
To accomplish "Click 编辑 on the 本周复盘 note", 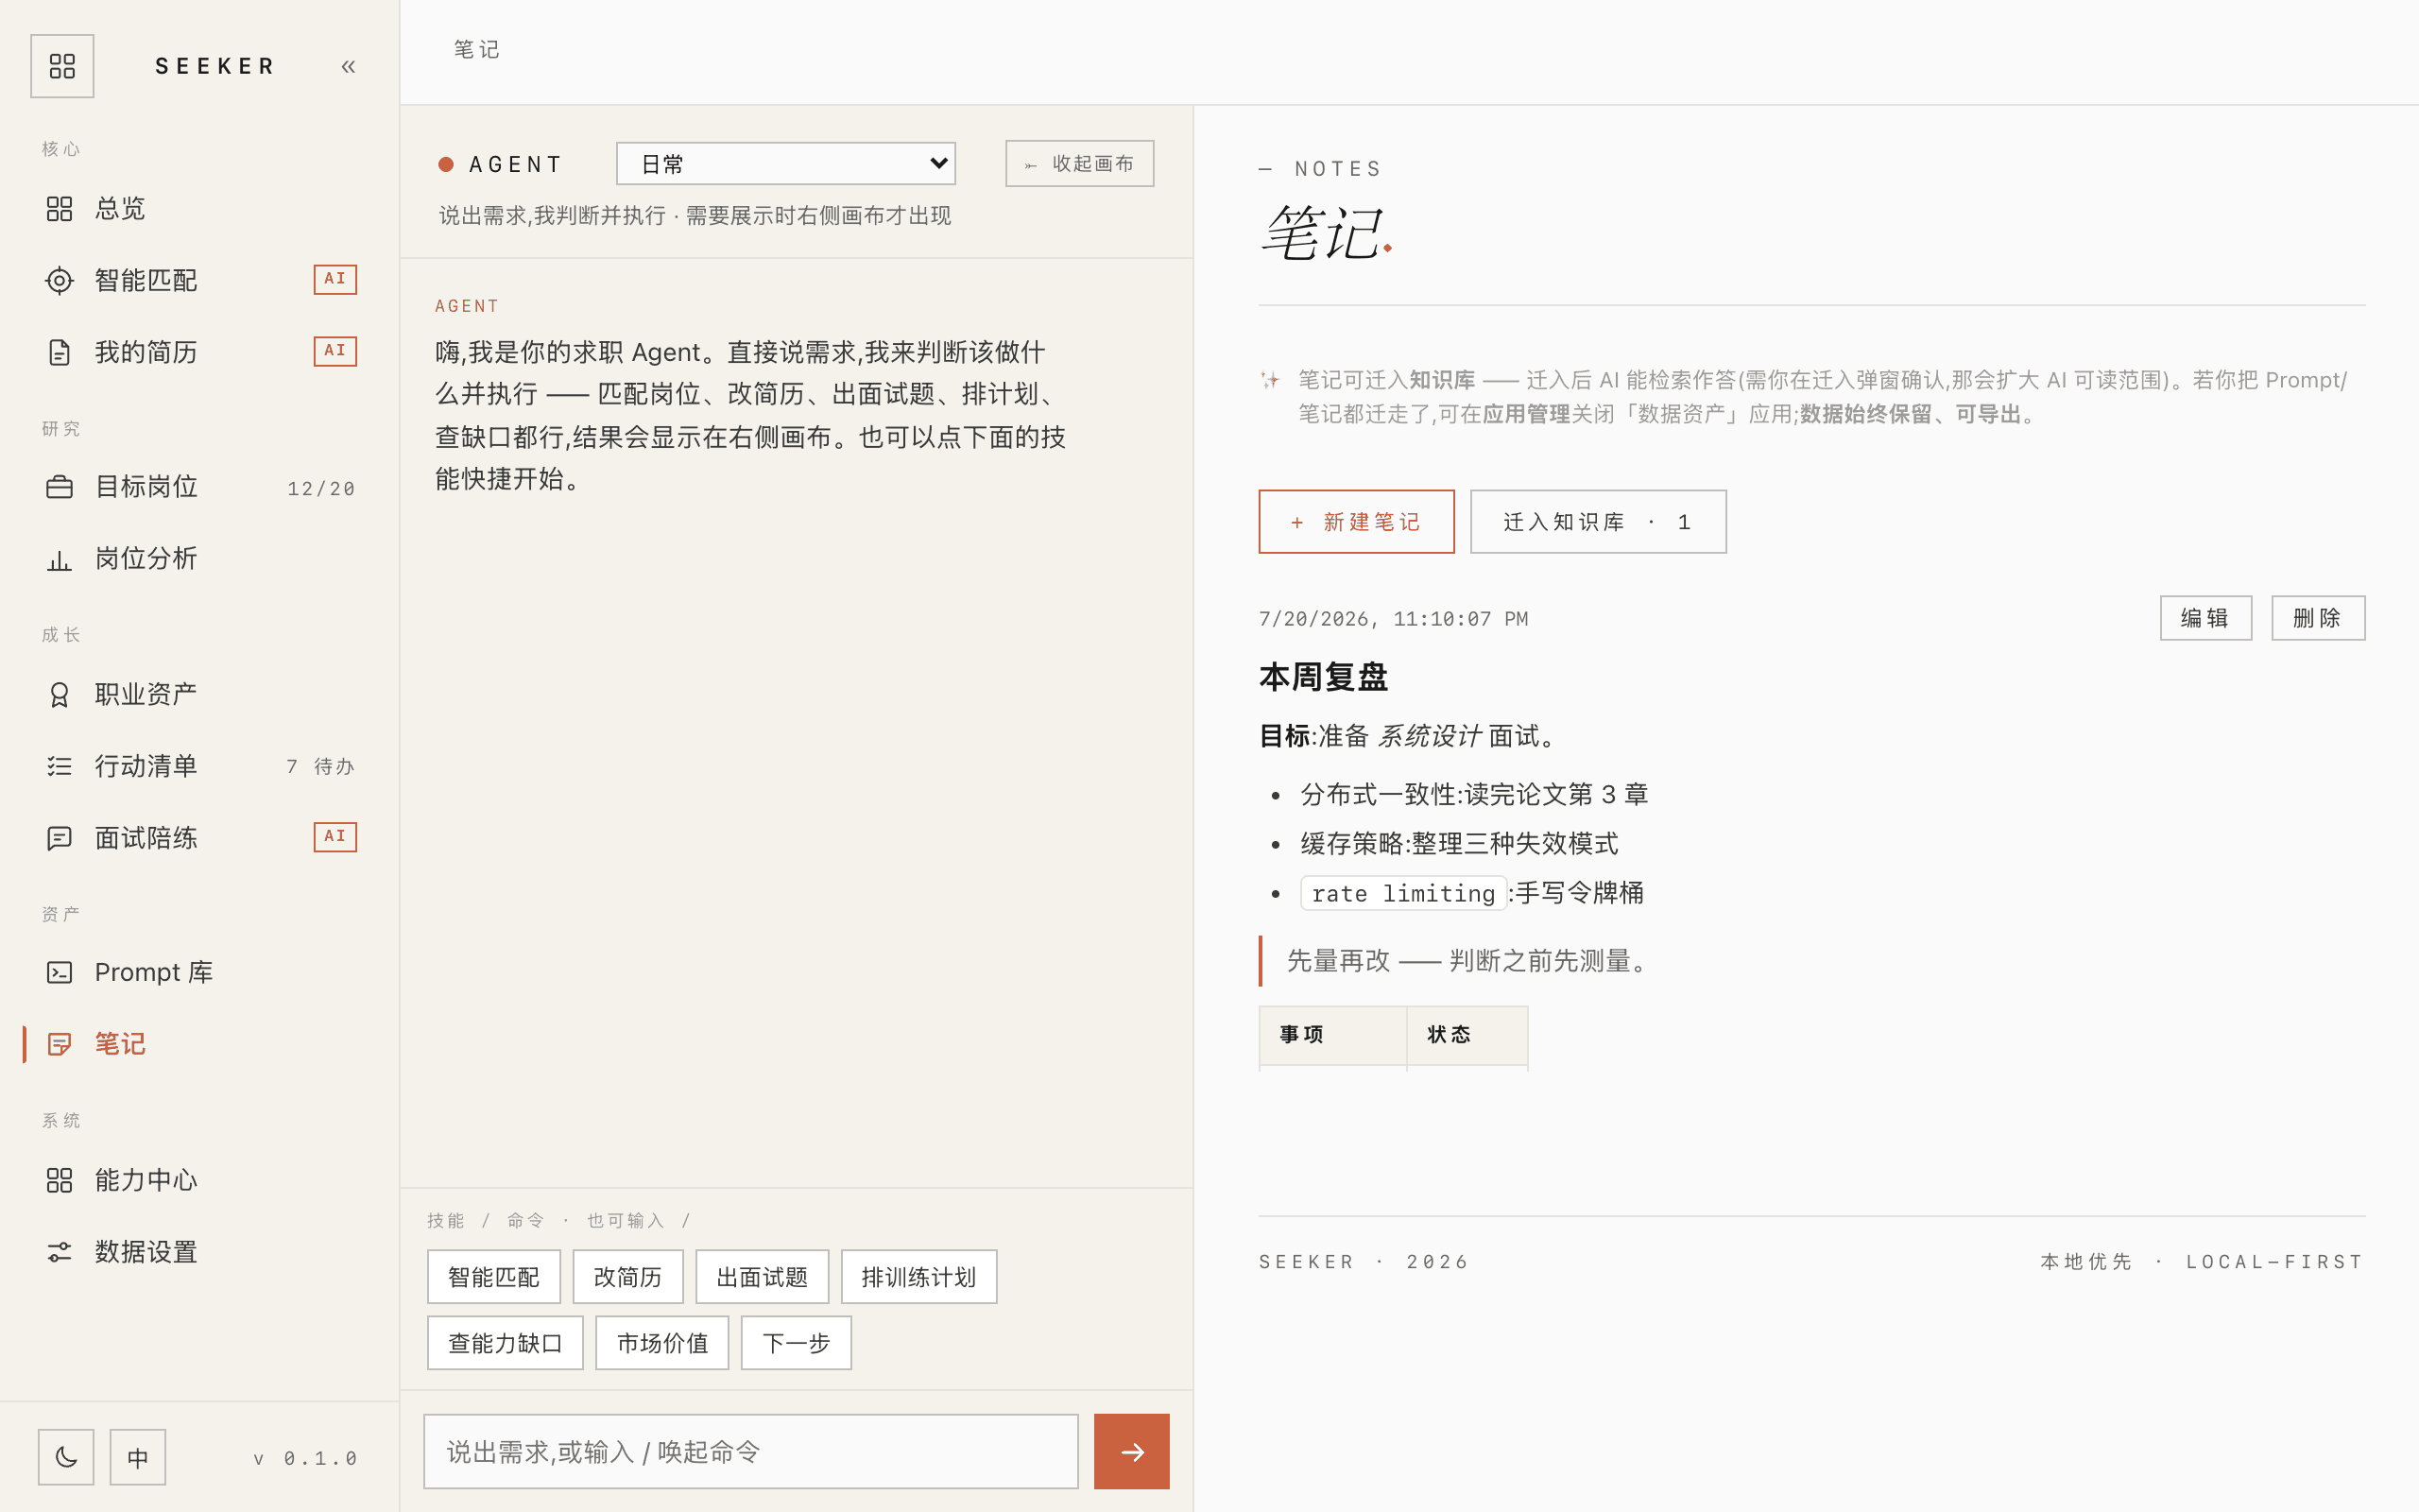I will point(2205,618).
